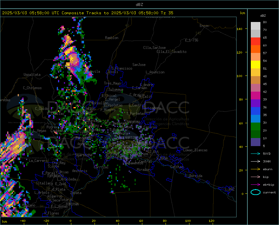Click the 'Anchoris' map label
Viewport: 279px width, 225px height.
pyautogui.click(x=80, y=171)
